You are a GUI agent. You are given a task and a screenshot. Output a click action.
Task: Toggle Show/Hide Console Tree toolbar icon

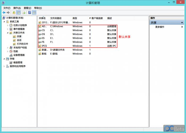tap(18, 12)
